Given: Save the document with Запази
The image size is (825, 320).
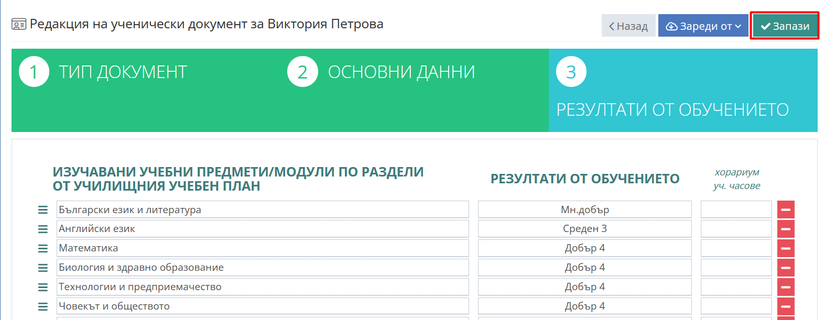Looking at the screenshot, I should tap(785, 26).
